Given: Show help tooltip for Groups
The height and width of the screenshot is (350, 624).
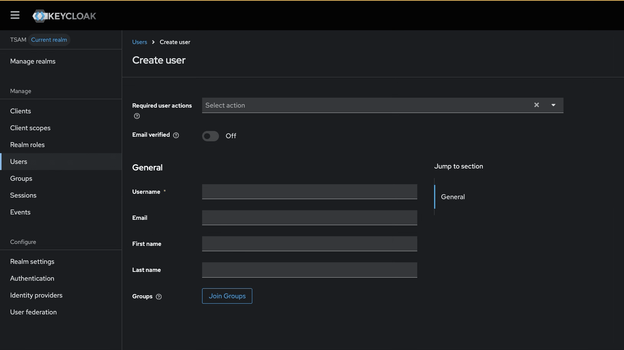Looking at the screenshot, I should [x=159, y=296].
